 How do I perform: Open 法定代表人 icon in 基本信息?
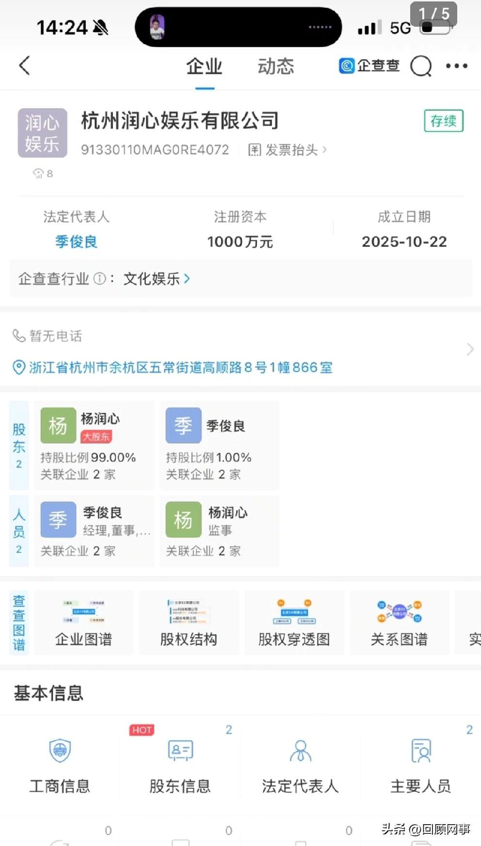(301, 750)
